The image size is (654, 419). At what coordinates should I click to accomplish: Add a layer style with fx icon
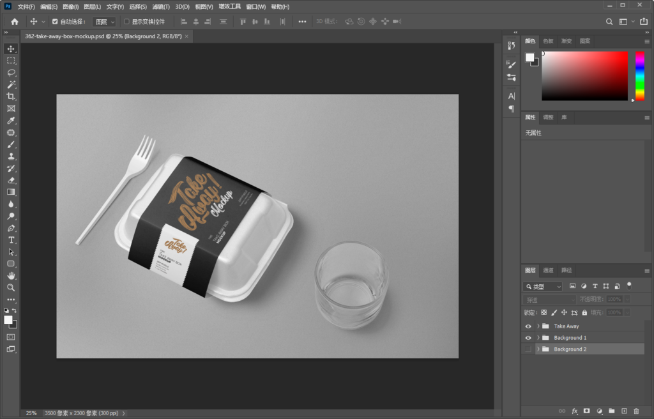coord(574,411)
